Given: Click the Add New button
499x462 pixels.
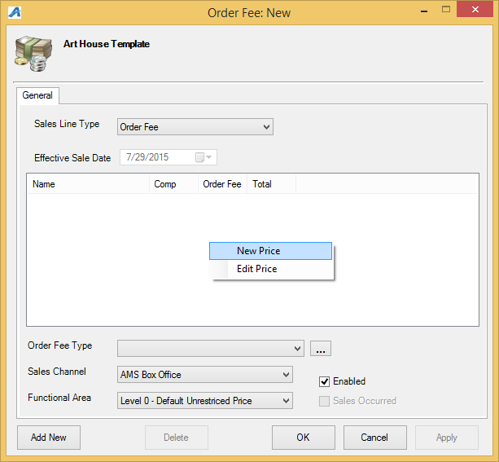Looking at the screenshot, I should (49, 438).
